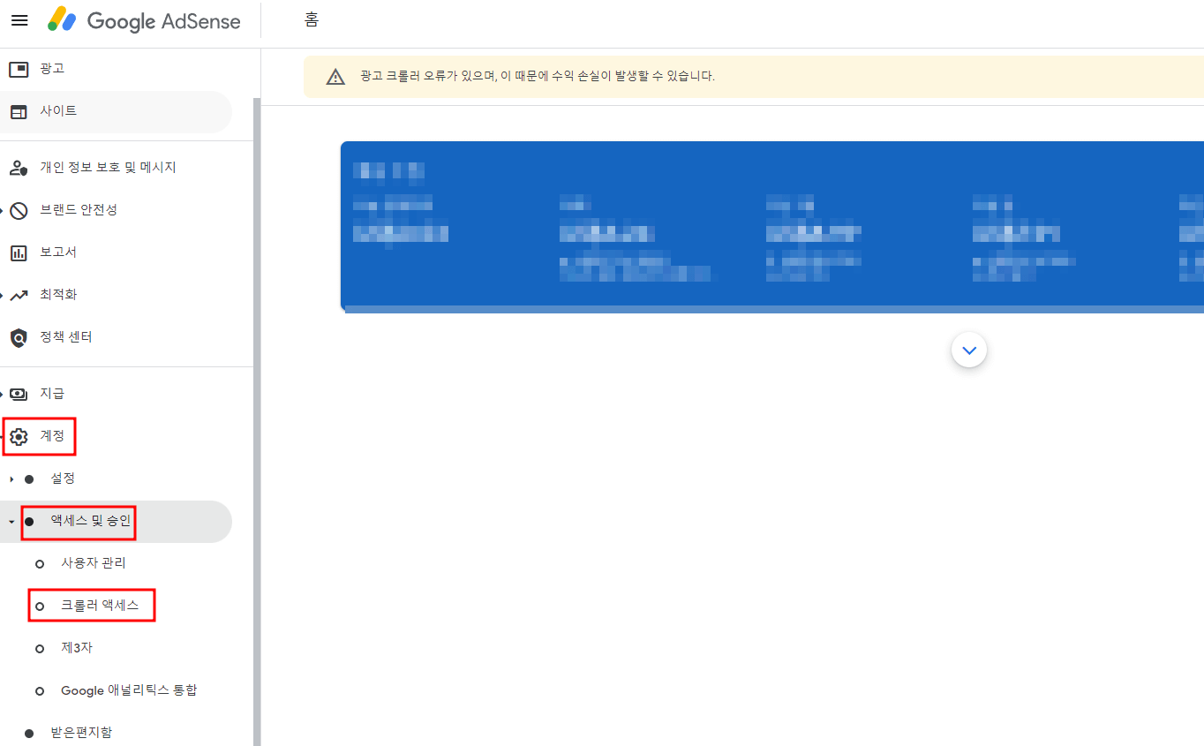Screen dimensions: 1204x746
Task: Open the hamburger navigation menu
Action: point(19,20)
